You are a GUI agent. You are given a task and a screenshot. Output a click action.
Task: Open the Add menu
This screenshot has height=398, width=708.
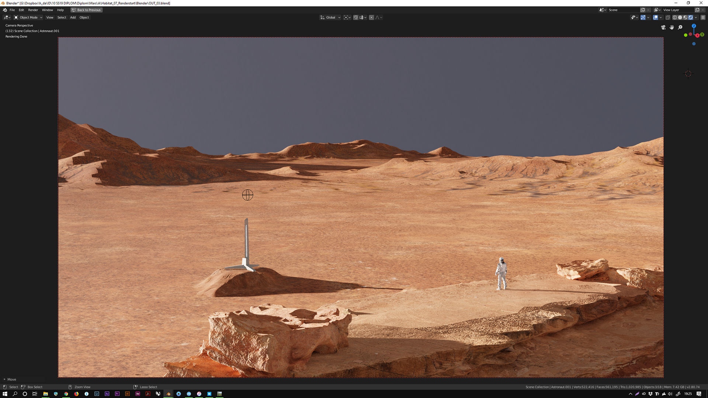click(73, 17)
